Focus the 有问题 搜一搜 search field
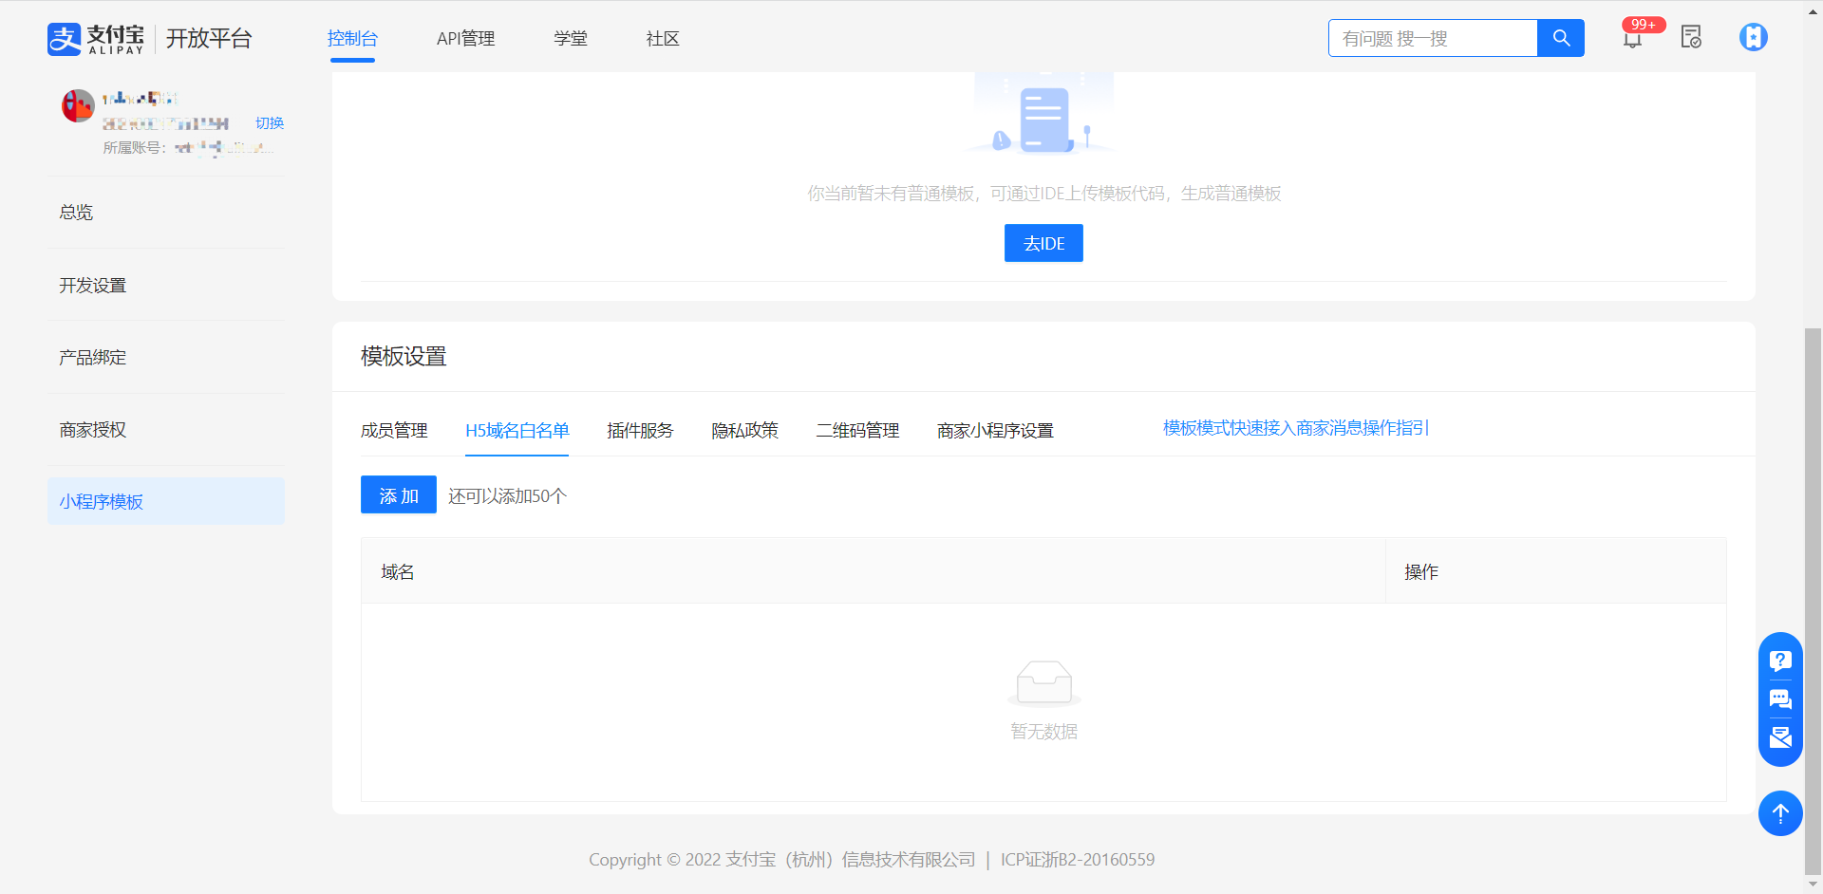The image size is (1823, 894). coord(1432,39)
